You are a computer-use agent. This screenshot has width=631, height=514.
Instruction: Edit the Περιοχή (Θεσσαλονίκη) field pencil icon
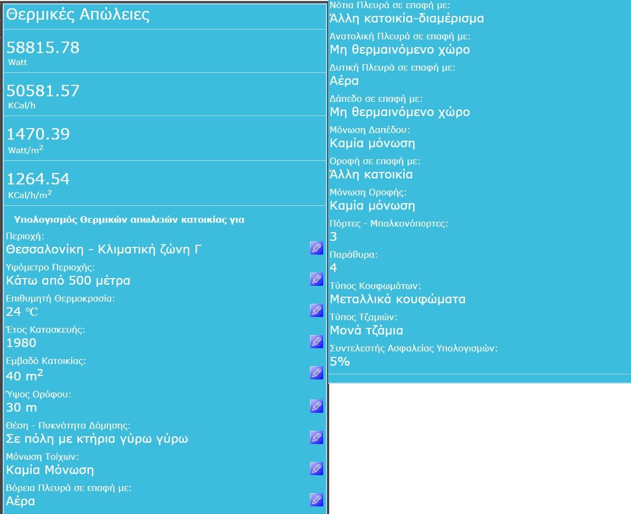[x=316, y=248]
